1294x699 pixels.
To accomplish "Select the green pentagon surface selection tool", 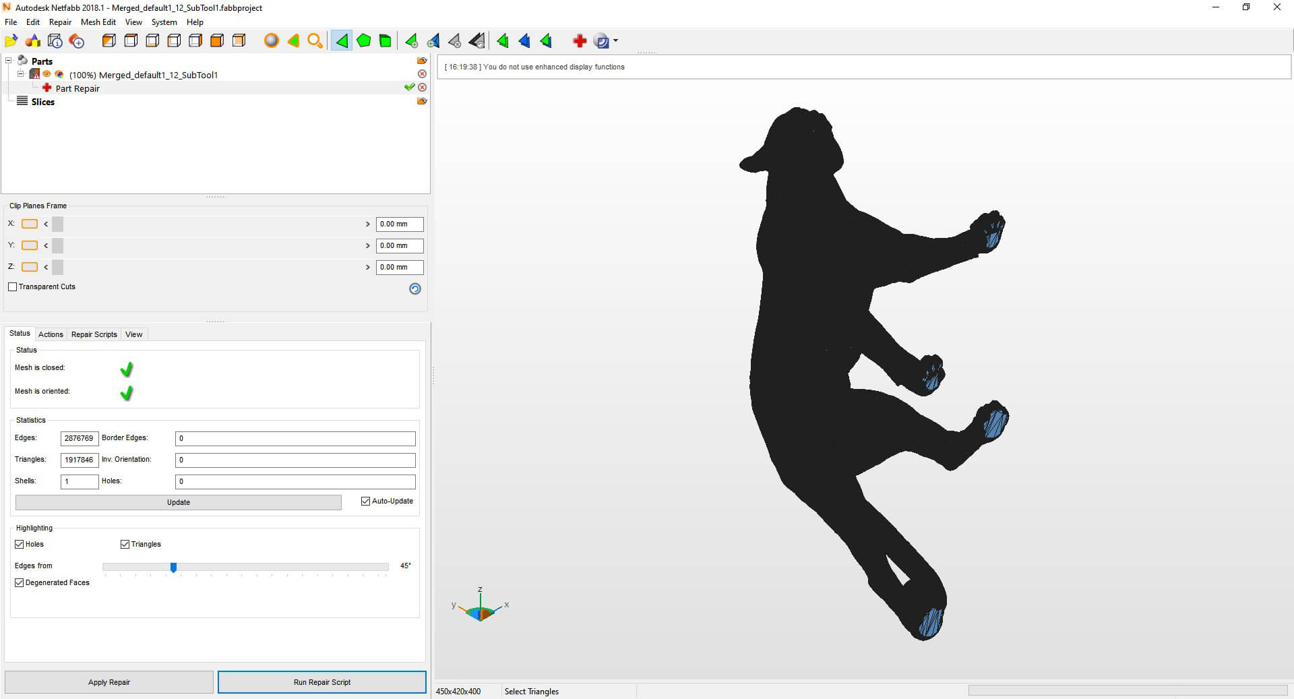I will coord(364,41).
